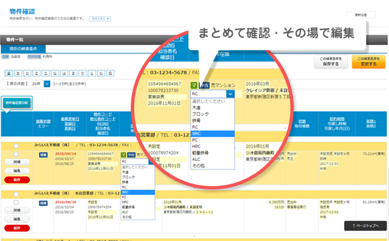The height and width of the screenshot is (241, 389).
Task: Select the わ kana index filter button
Action: pos(101,74)
